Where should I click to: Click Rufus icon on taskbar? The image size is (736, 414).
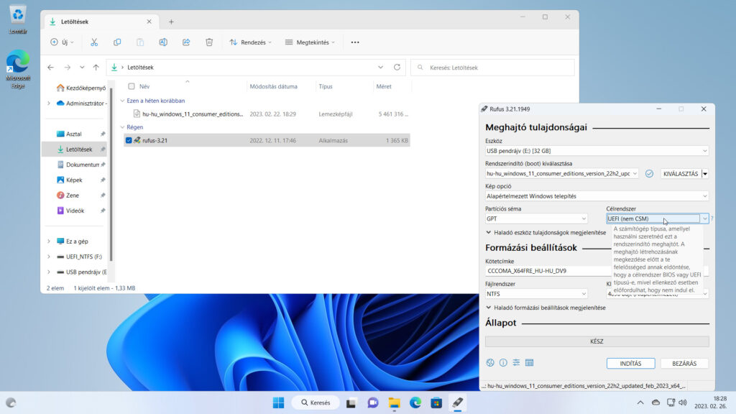pos(458,402)
